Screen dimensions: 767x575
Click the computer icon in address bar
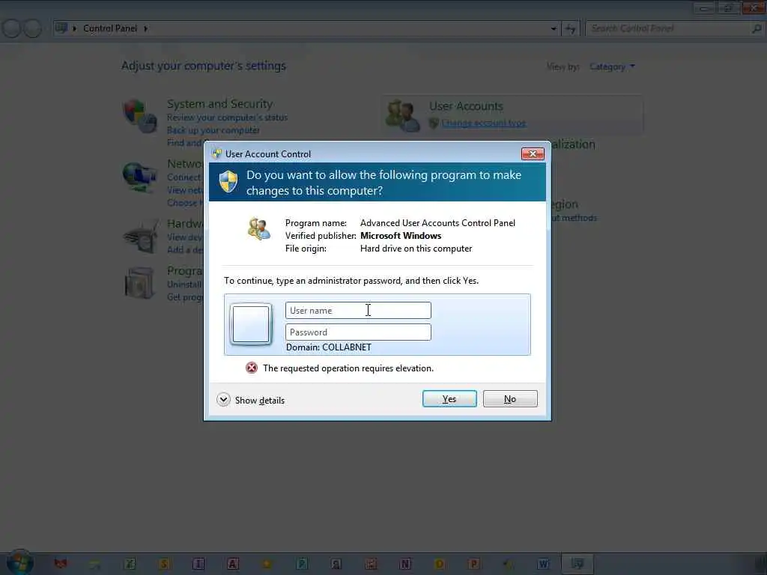61,28
